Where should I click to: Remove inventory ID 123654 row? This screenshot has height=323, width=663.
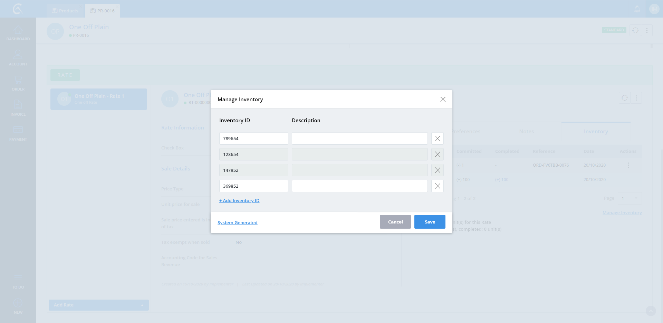tap(437, 154)
